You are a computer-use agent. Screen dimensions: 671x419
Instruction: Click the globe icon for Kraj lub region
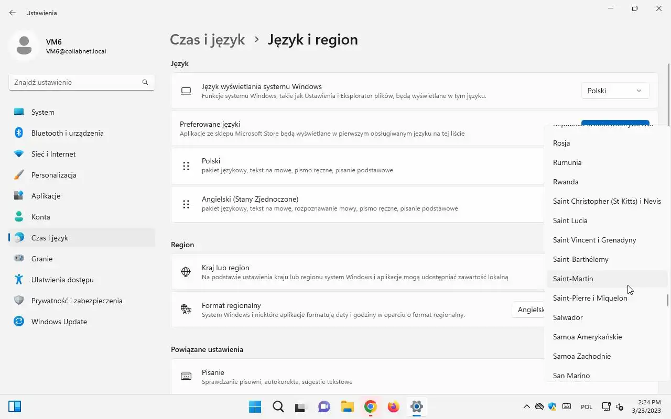[x=186, y=272]
